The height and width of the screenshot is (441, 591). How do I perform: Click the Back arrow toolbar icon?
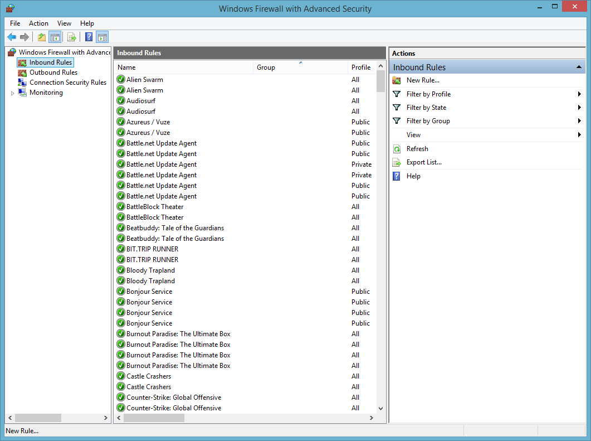(x=12, y=37)
